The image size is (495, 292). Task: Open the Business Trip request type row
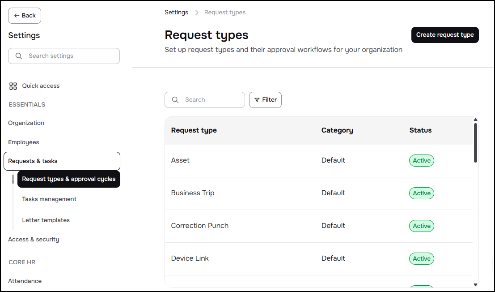pos(318,193)
